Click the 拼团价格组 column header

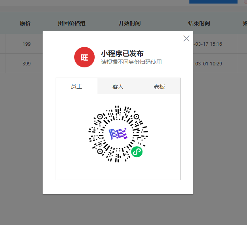tap(71, 23)
